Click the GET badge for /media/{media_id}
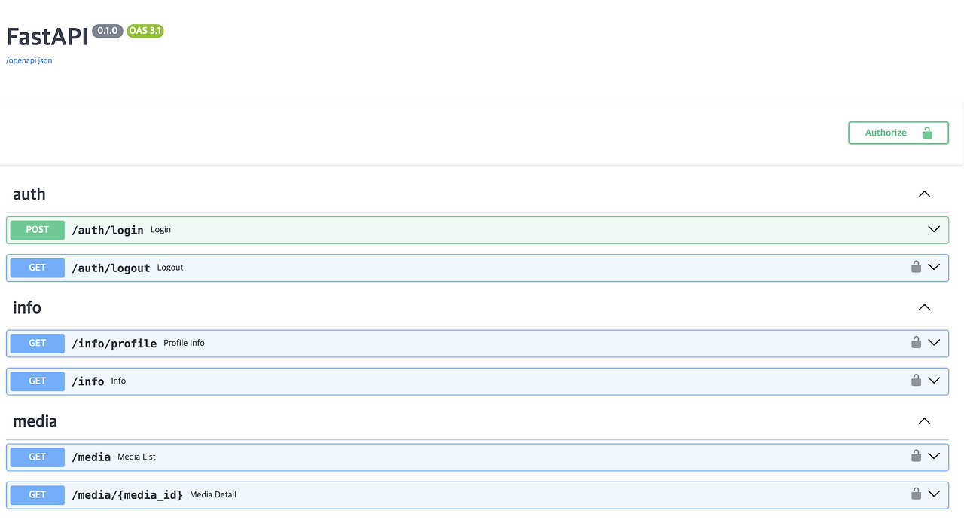964x520 pixels. (38, 494)
